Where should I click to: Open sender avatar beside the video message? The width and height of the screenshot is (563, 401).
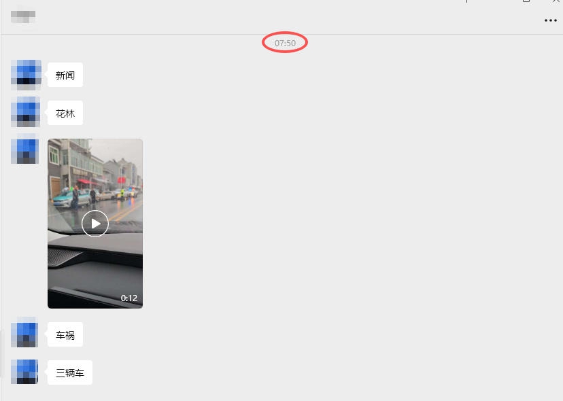tap(25, 150)
